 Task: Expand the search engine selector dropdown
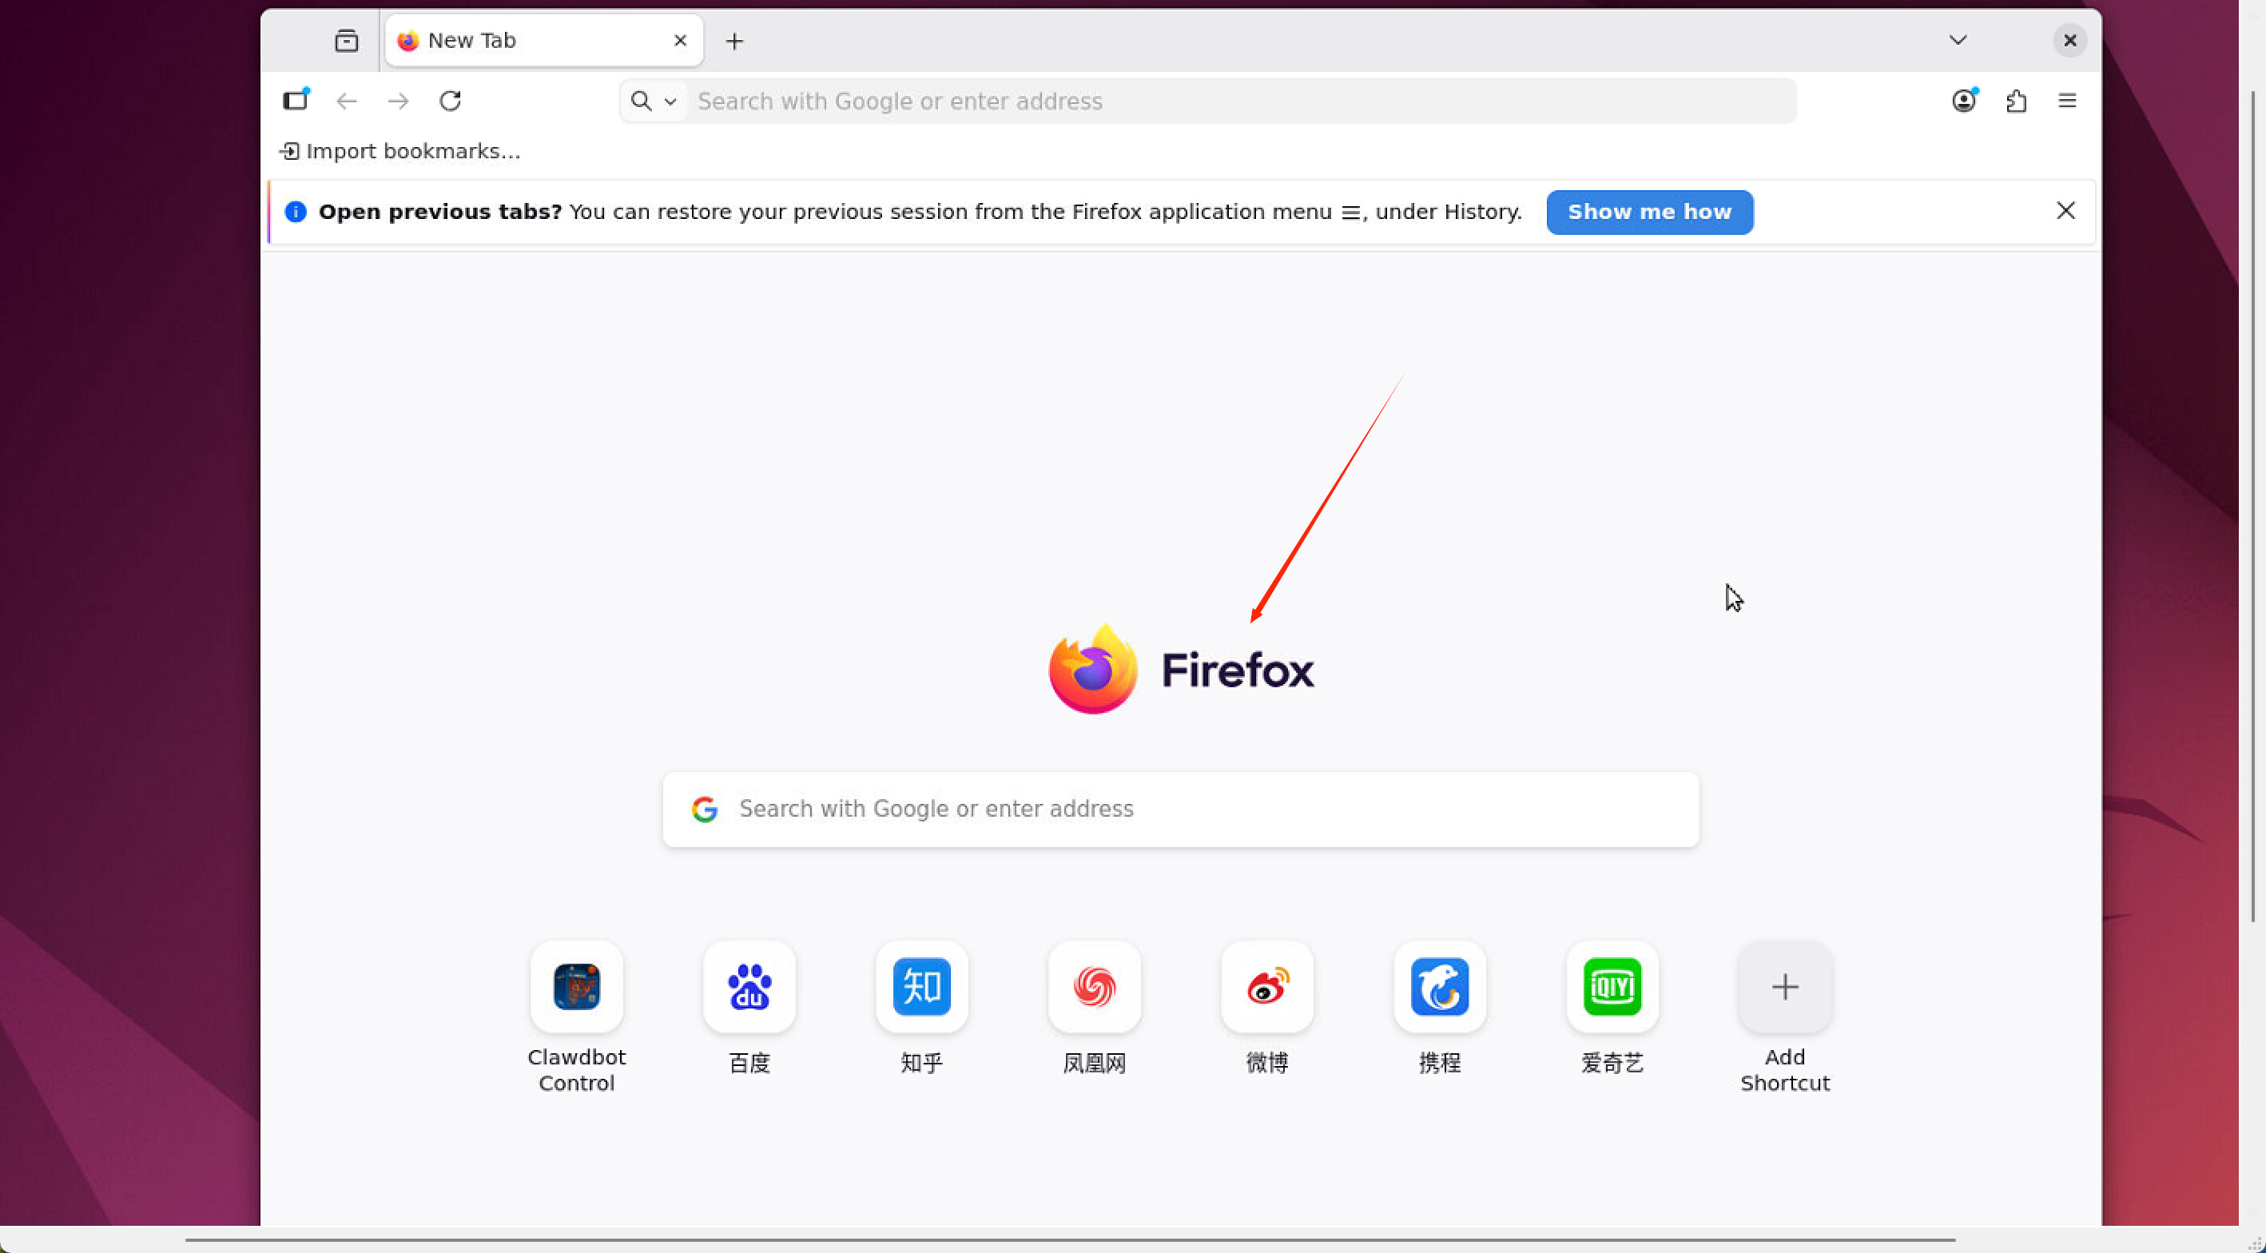654,101
